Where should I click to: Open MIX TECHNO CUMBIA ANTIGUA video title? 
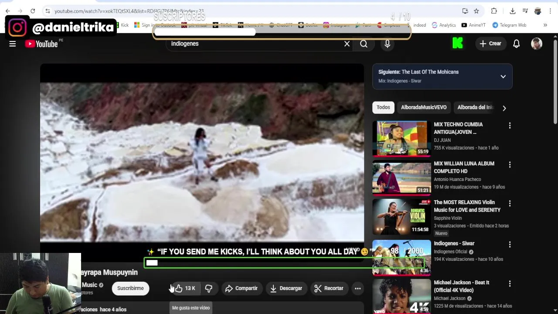coord(458,128)
